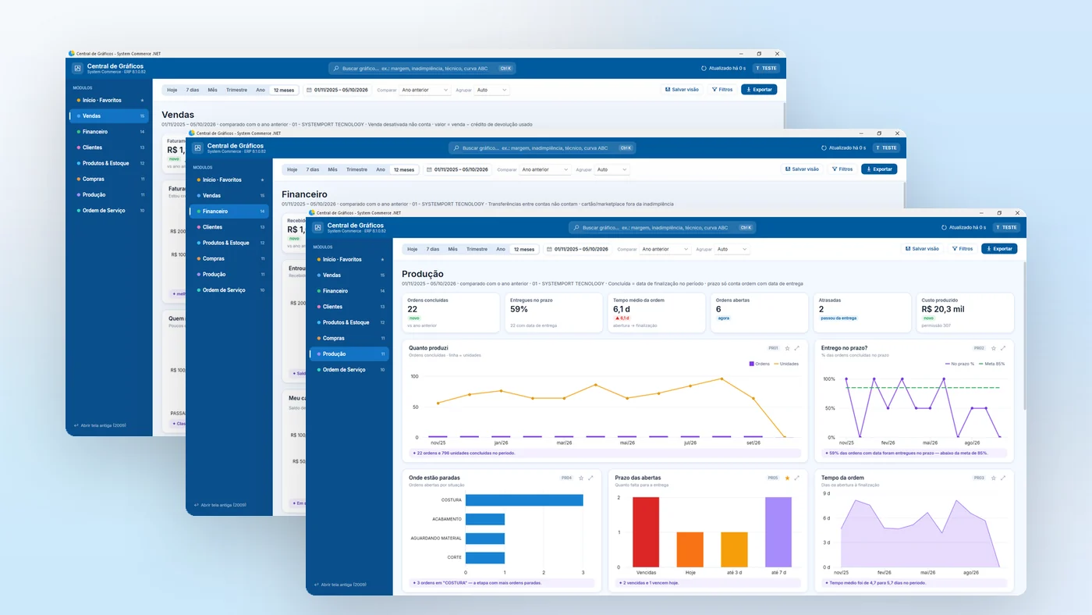Open the 'Agrupar' dropdown in the Financeiro window

(x=612, y=169)
